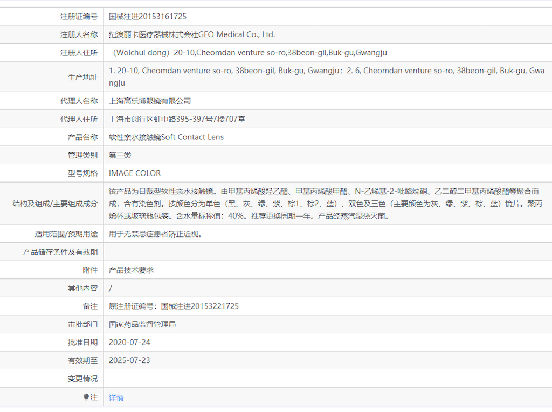The image size is (552, 412).
Task: Open the 详情 details link
Action: click(116, 397)
